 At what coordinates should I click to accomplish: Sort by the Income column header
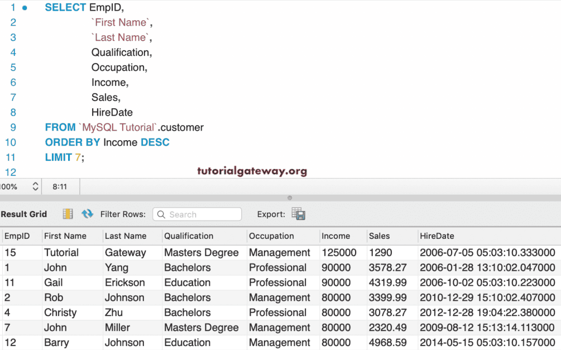pyautogui.click(x=335, y=236)
